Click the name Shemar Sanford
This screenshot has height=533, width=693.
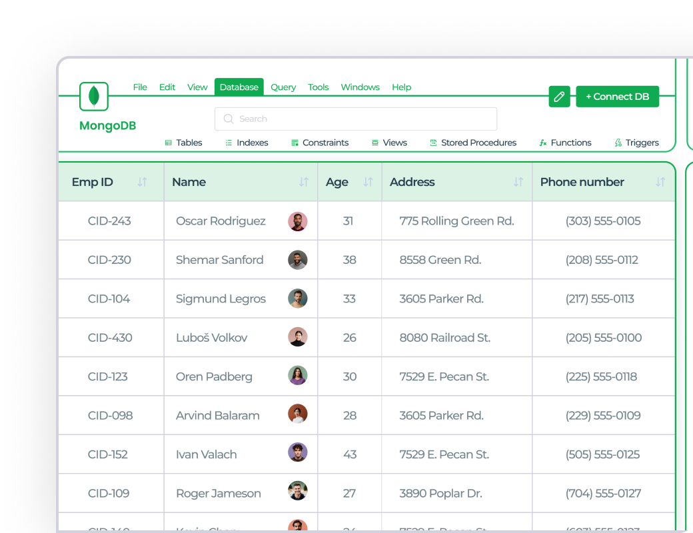coord(220,260)
